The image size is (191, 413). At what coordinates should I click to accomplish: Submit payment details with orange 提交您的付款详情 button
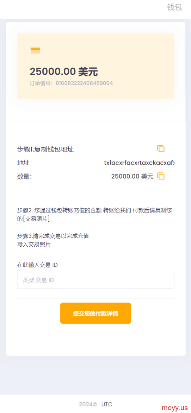click(95, 313)
